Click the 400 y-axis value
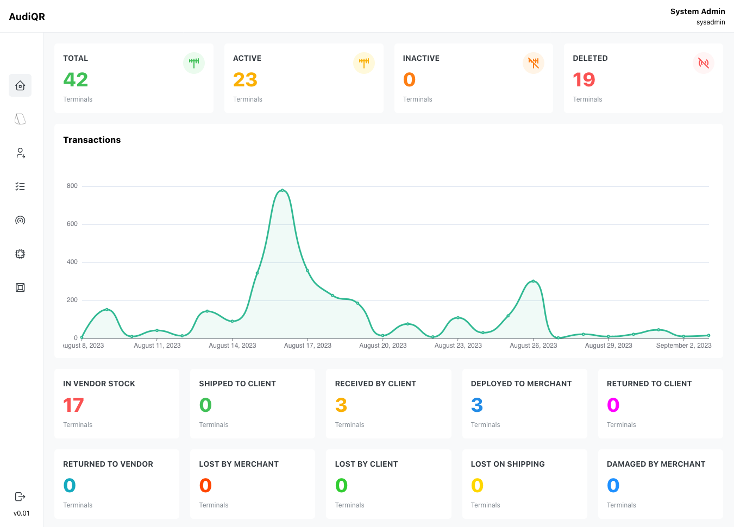Screen dimensions: 734x527 point(72,262)
